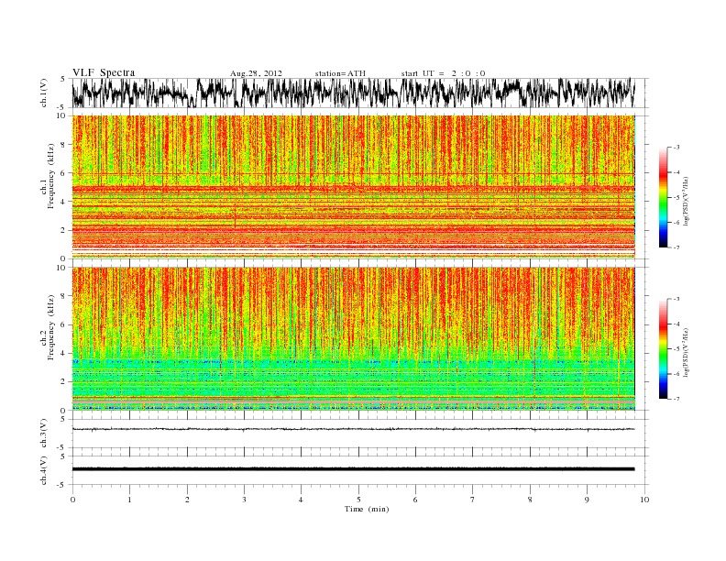This screenshot has width=726, height=561.
Task: Click inside the ch.1 spectrogram panel
Action: 353,186
